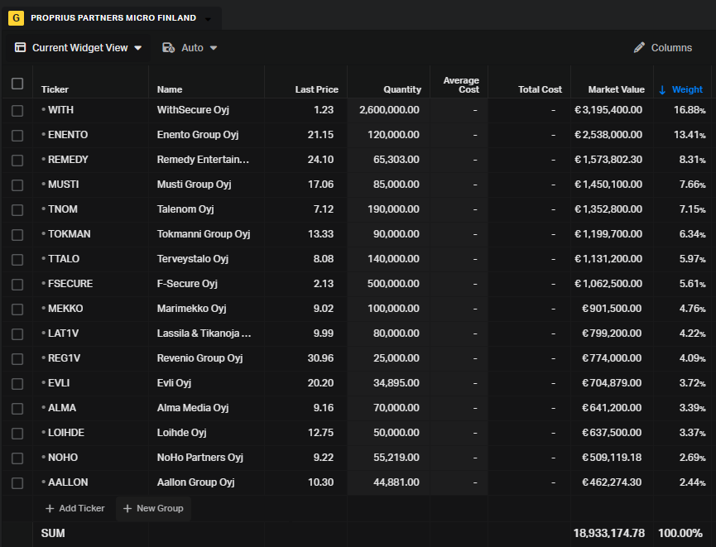Check the box for WITH row
Viewport: 716px width, 547px height.
tap(17, 110)
